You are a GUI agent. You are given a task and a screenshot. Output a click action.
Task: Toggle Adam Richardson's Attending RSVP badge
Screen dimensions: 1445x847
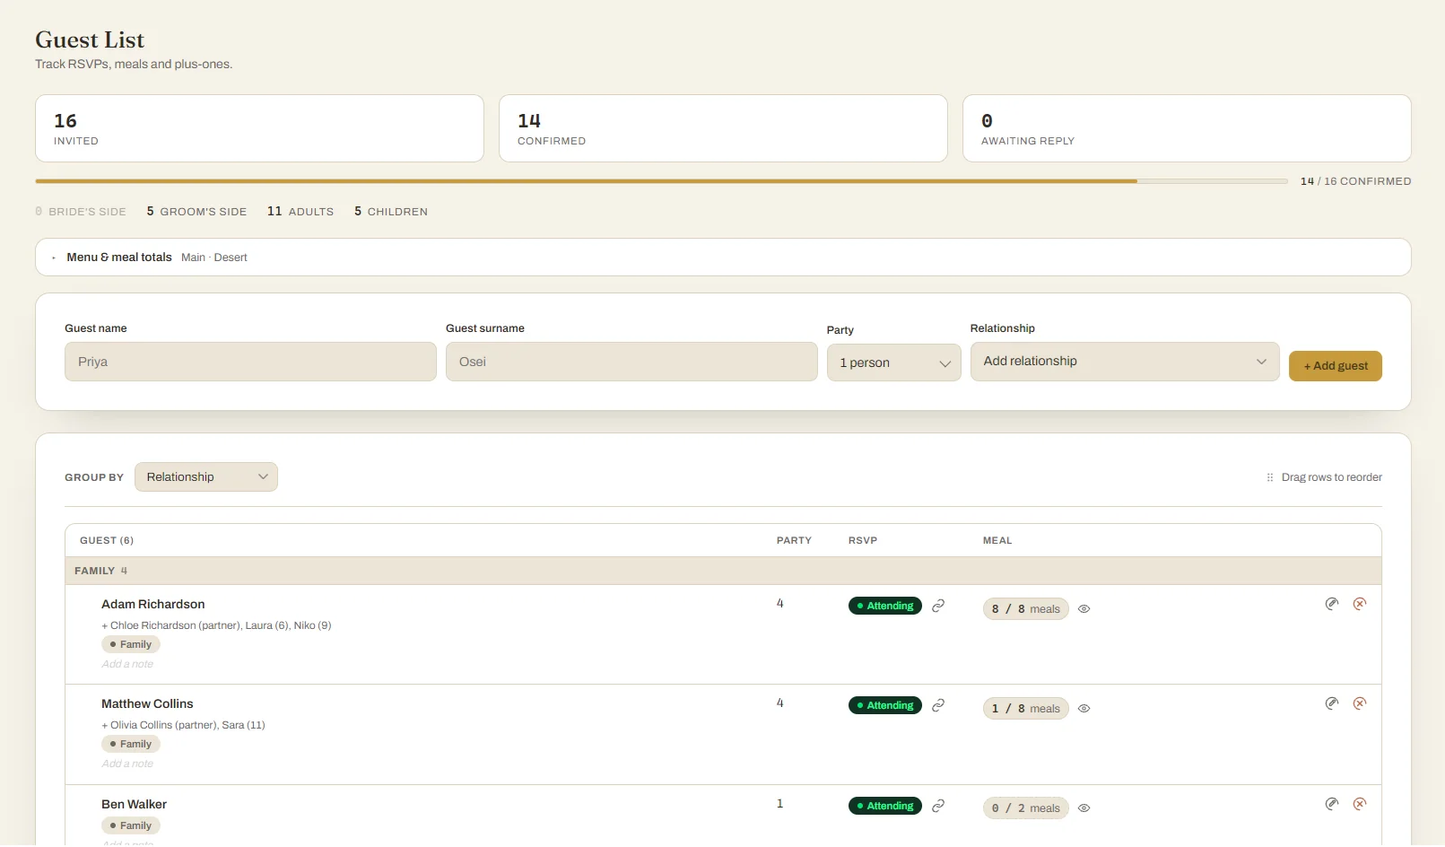pyautogui.click(x=885, y=606)
